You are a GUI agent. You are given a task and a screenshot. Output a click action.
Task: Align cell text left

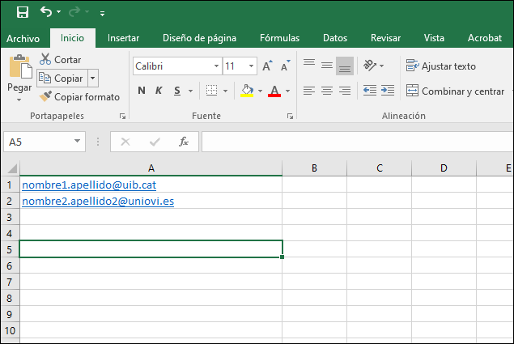point(309,91)
